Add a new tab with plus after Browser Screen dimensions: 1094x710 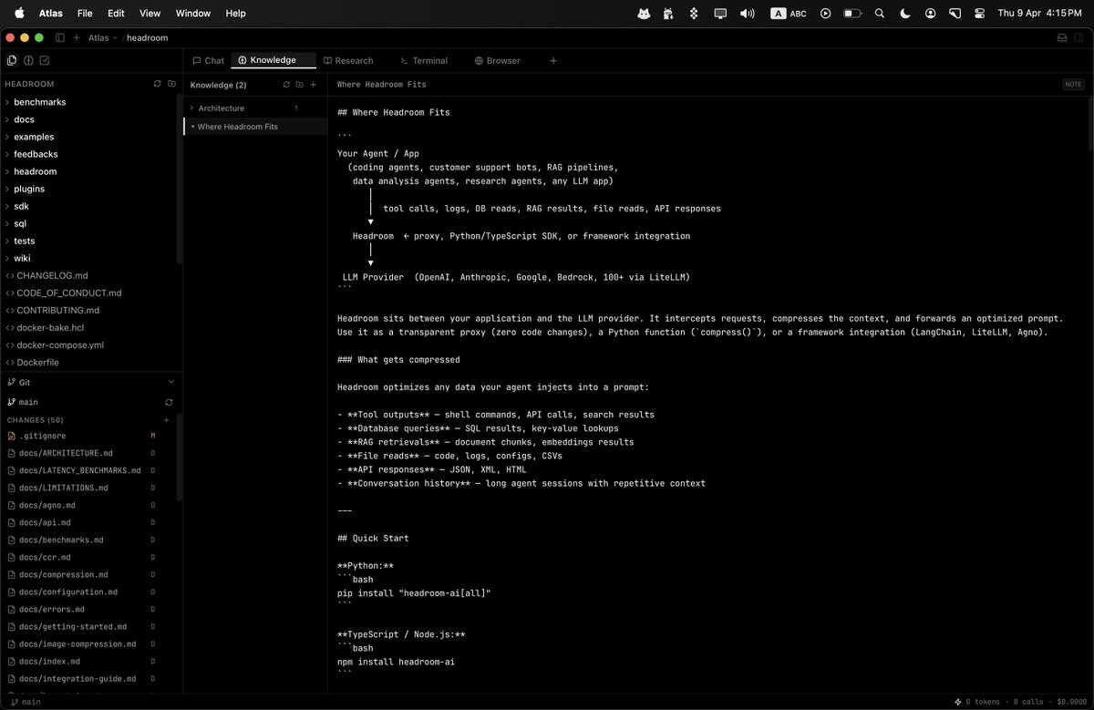tap(552, 61)
